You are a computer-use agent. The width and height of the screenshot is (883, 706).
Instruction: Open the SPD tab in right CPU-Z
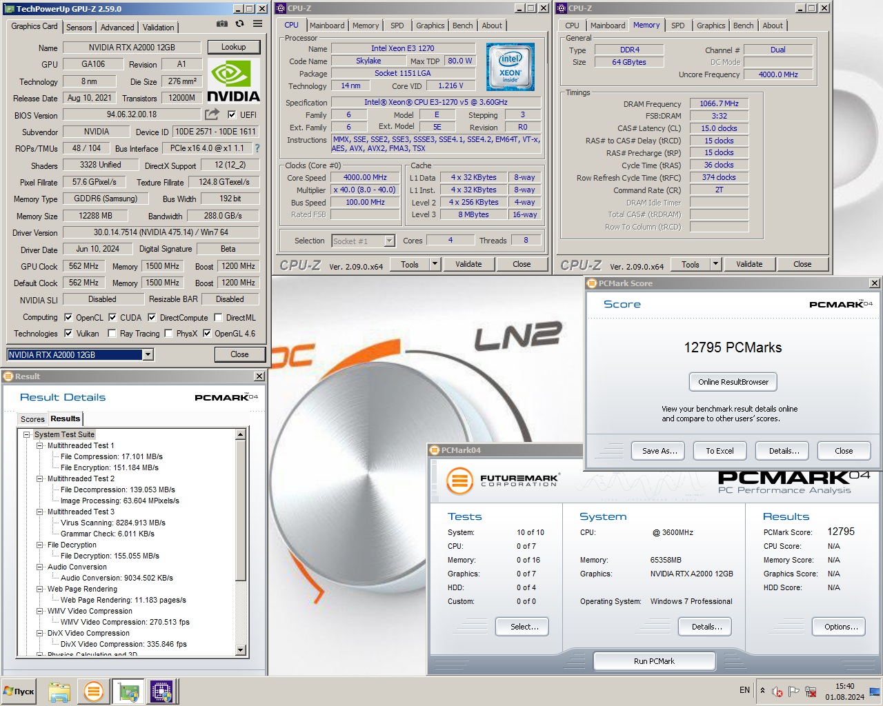(x=678, y=26)
